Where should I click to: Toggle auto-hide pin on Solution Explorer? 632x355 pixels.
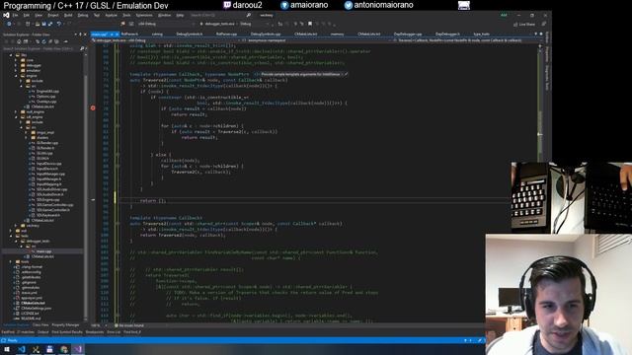[80, 35]
